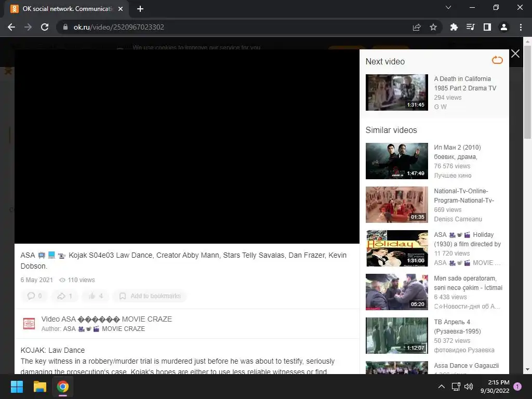Open the Extensions puzzle icon
The width and height of the screenshot is (532, 399).
454,27
